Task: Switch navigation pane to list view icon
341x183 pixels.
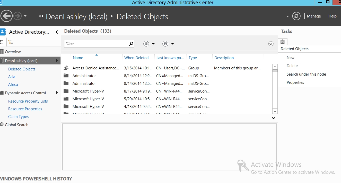Action: point(2,42)
